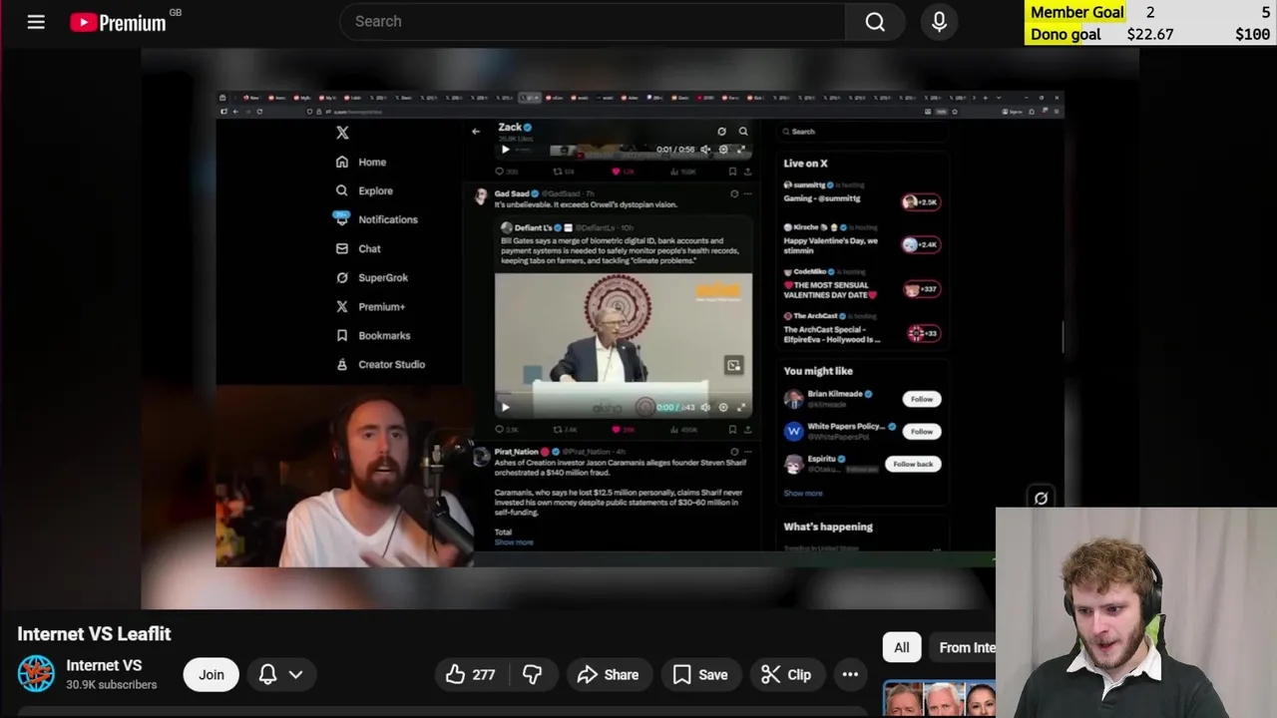Toggle the bookmark on Gad Saad's post
1277x718 pixels.
(732, 429)
